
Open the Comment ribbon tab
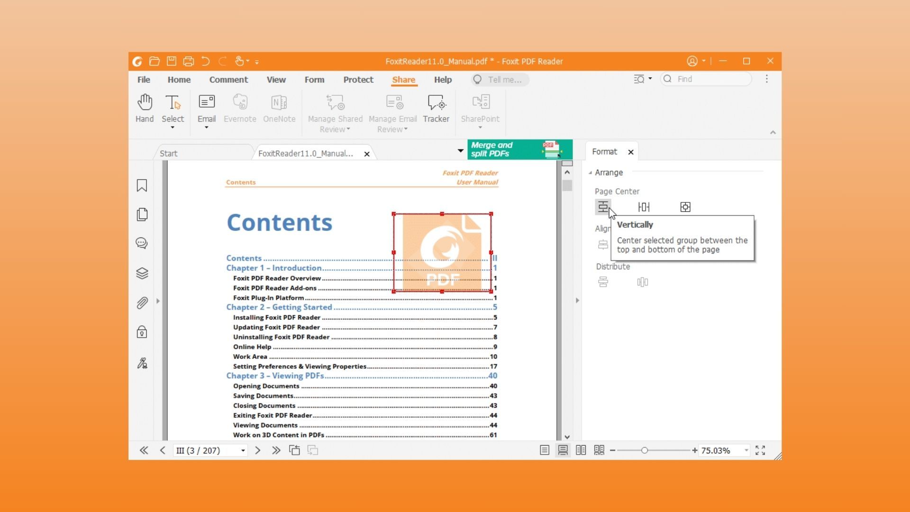228,80
